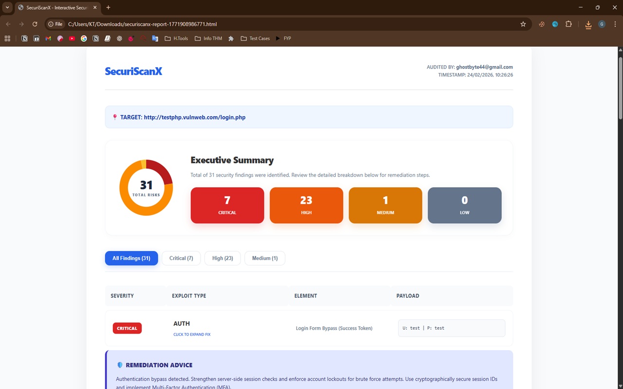623x389 pixels.
Task: Open the tab search dropdown arrow
Action: click(7, 7)
